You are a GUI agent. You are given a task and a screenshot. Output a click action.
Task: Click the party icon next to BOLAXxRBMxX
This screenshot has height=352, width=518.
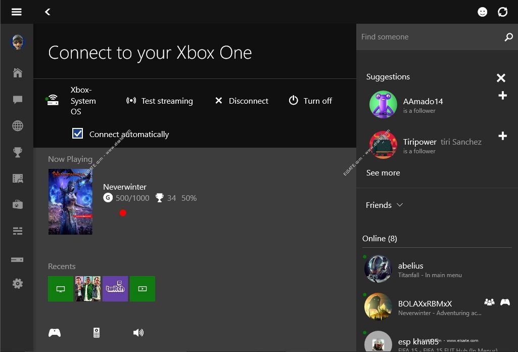tap(489, 302)
